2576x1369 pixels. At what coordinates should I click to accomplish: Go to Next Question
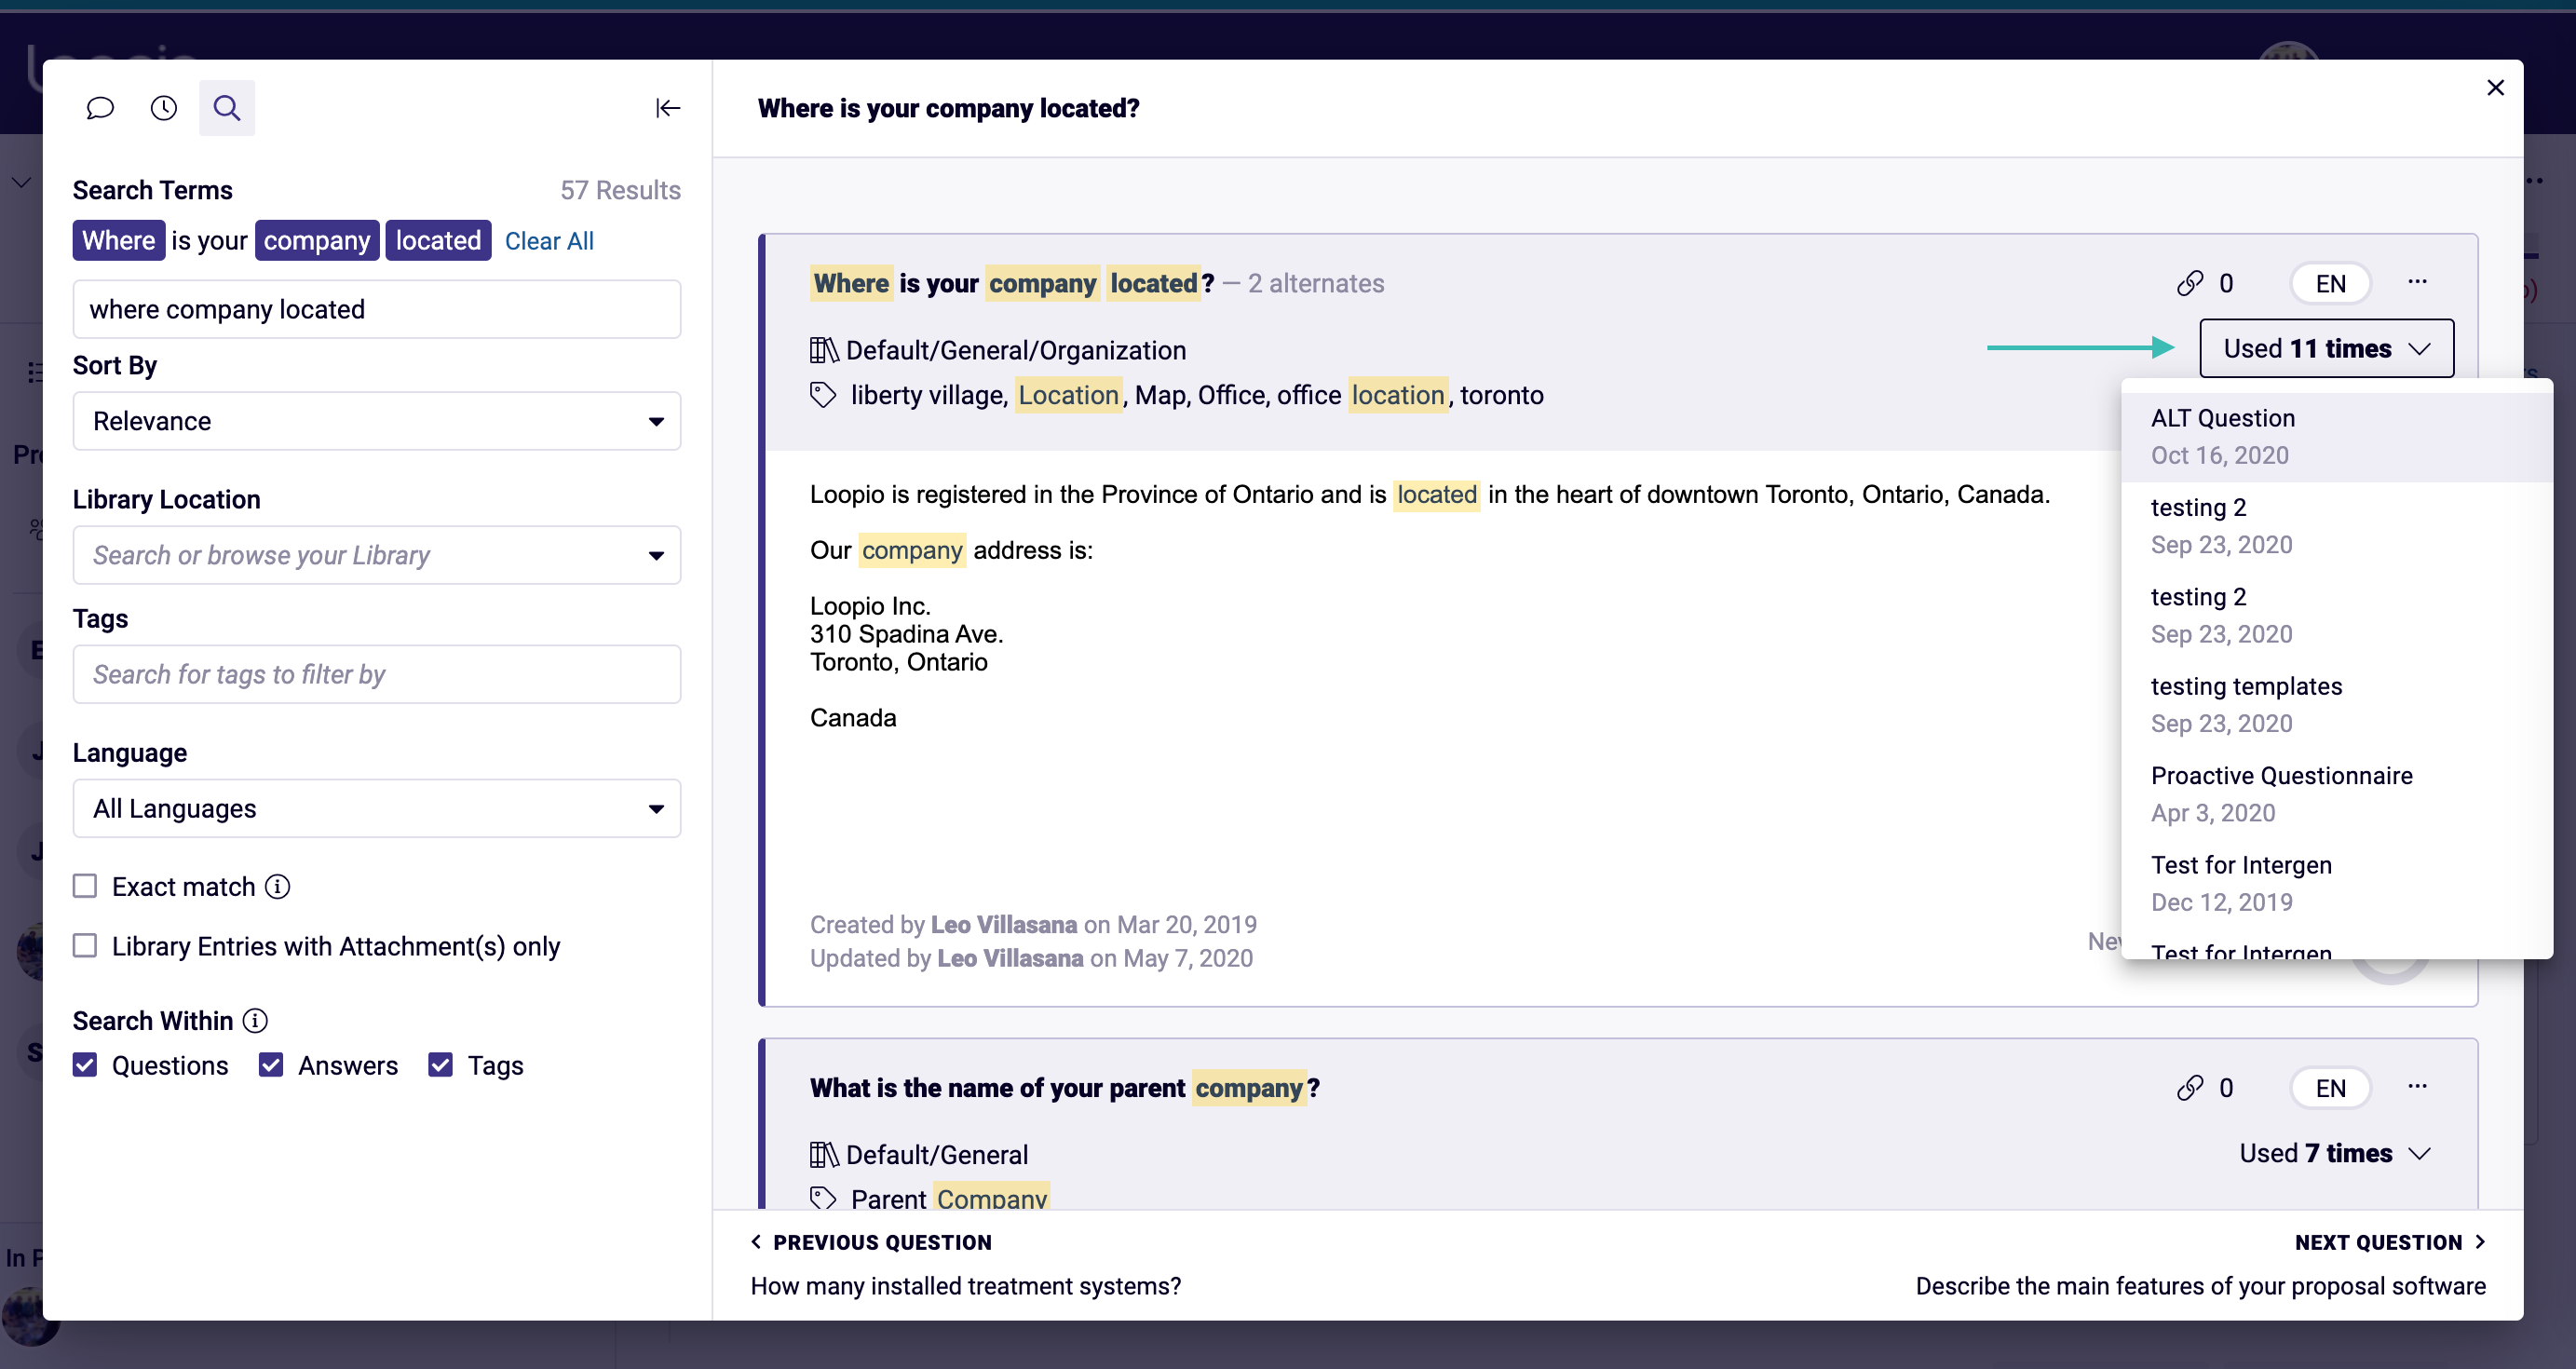(2390, 1242)
